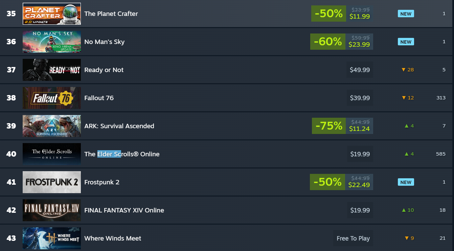Open FINAL FANTASY XIV Online thumbnail
This screenshot has width=454, height=251.
[x=52, y=210]
